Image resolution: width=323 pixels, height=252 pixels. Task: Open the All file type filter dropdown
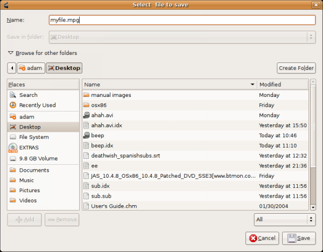coord(284,220)
